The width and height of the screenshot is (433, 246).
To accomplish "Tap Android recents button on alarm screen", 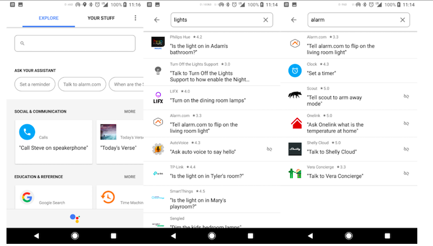I will 388,236.
